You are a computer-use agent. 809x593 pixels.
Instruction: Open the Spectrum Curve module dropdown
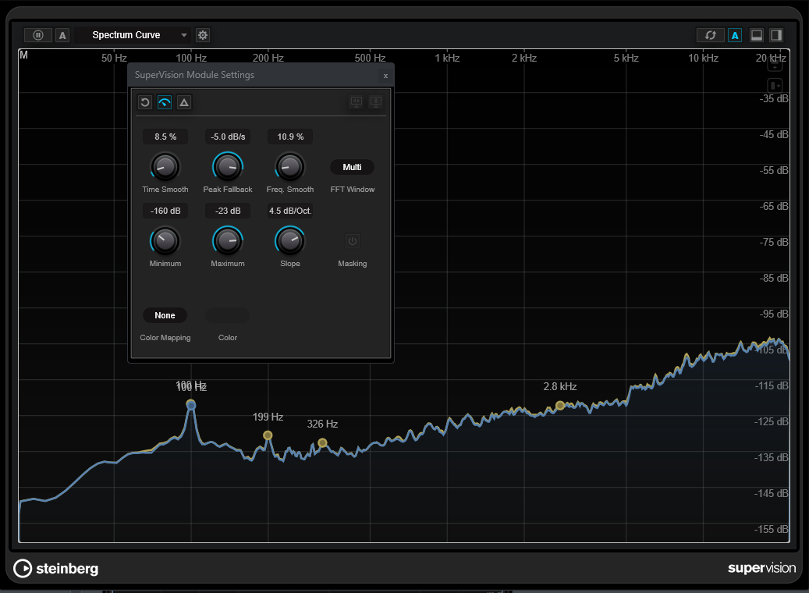(133, 35)
